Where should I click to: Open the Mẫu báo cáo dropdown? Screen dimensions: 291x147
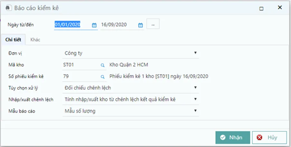(x=195, y=111)
